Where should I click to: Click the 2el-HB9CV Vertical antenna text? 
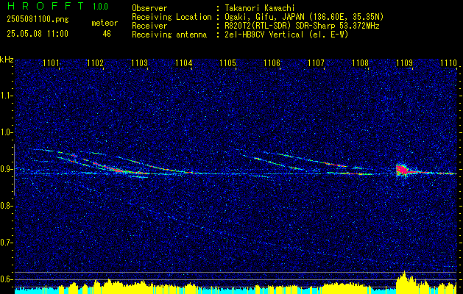tap(286, 35)
